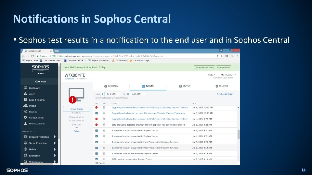
Task: Switch to the Policies tab
Action: point(222,86)
